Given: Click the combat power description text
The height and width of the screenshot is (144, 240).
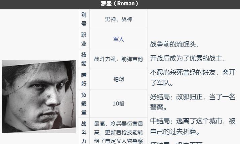Looking at the screenshot, I should coord(119,132).
